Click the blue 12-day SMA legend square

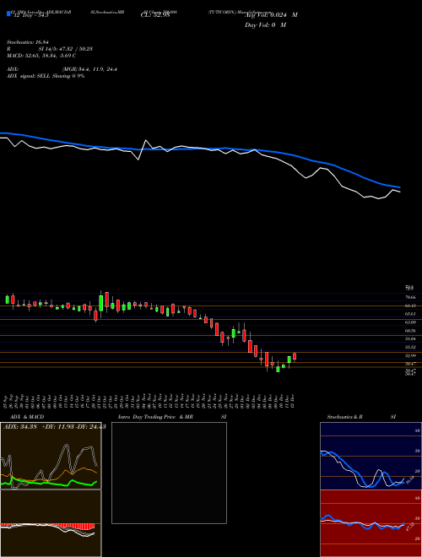click(8, 14)
